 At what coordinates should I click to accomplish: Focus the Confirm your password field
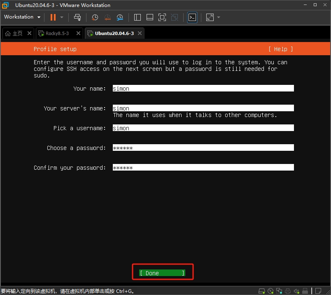click(203, 167)
